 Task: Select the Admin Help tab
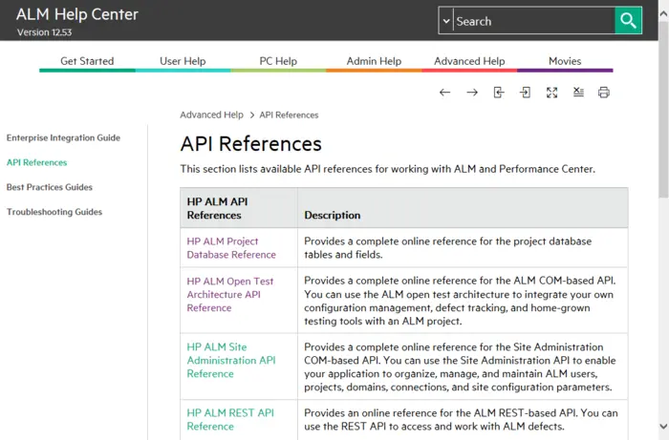[x=374, y=61]
